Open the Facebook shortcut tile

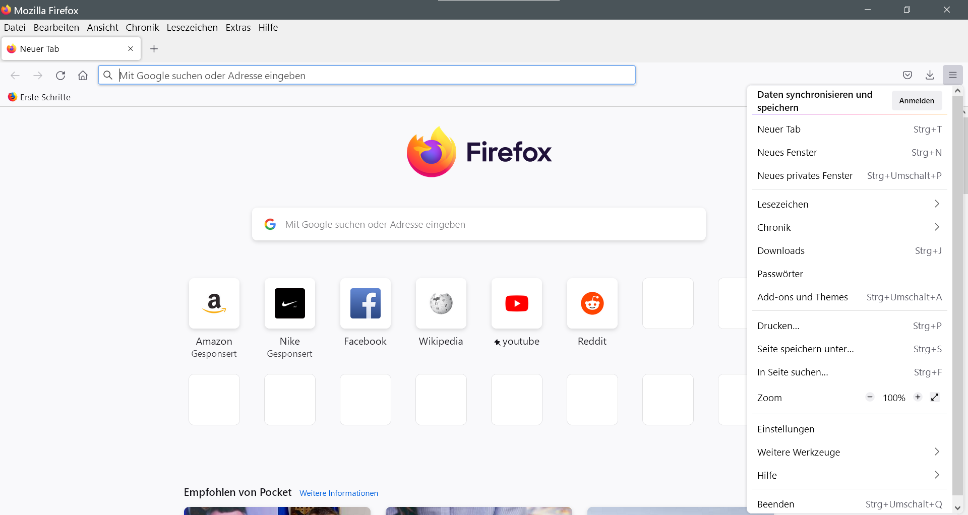click(366, 303)
